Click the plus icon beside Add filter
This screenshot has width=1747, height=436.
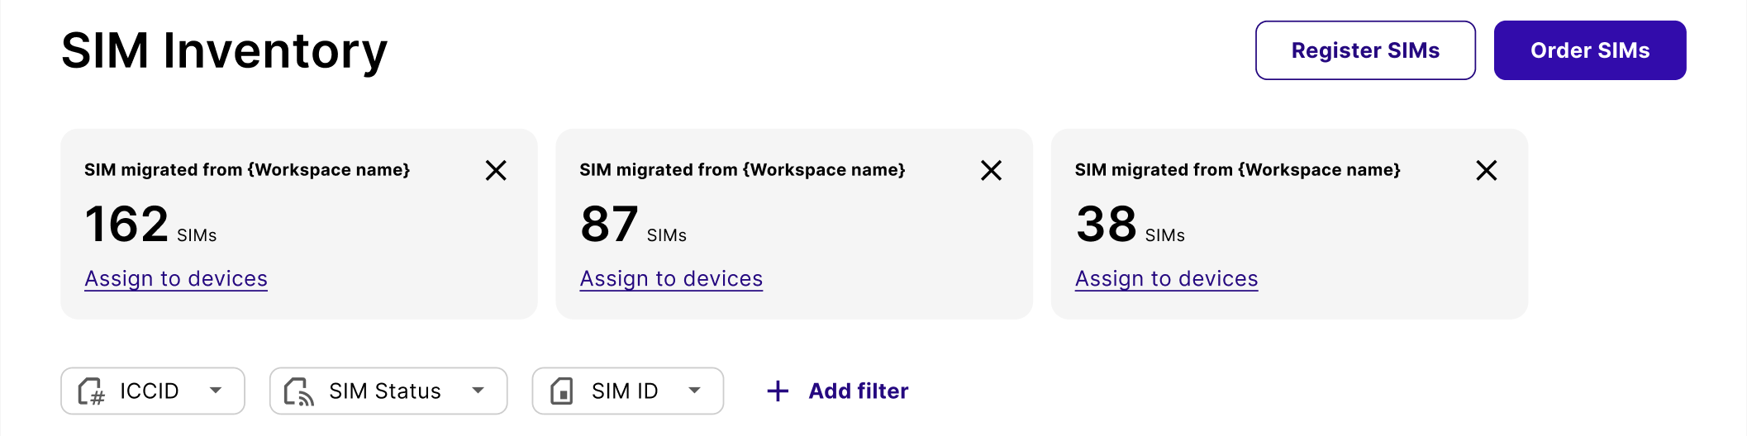pos(778,391)
